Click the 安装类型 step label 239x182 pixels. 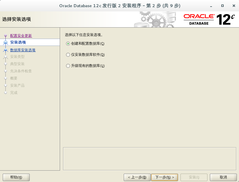17,57
